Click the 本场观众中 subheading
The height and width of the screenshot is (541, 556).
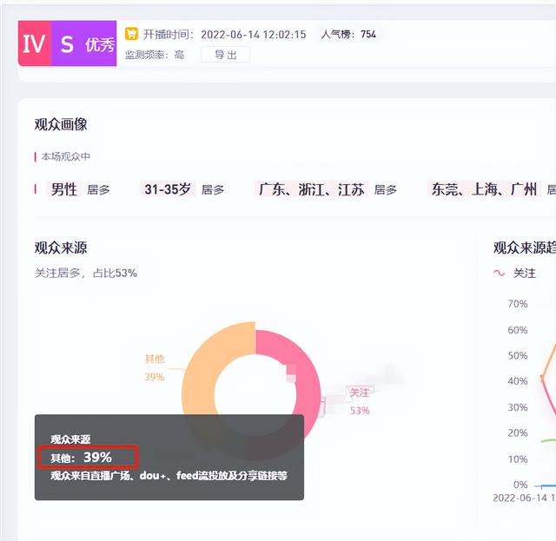pos(66,156)
